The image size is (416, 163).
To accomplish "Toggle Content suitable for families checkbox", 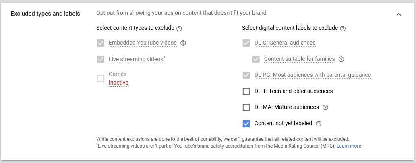I will click(x=256, y=59).
